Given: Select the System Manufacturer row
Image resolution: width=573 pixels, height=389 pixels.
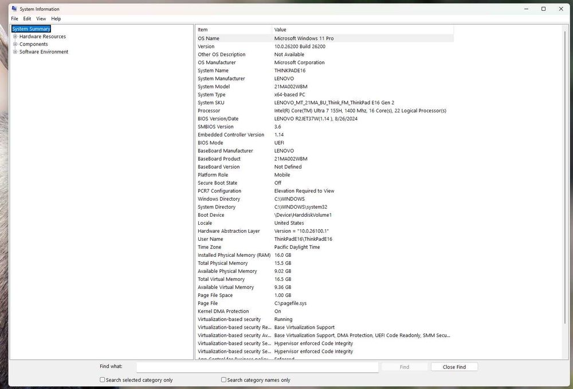Looking at the screenshot, I should point(324,78).
